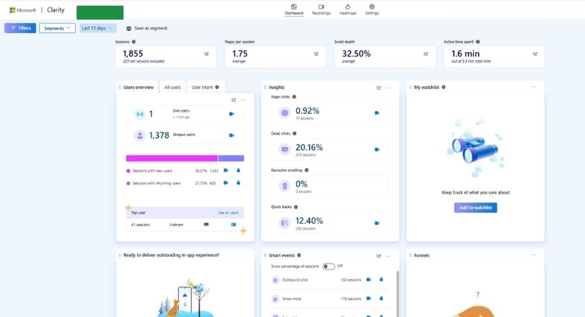
Task: Open the Last 13 days date range dropdown
Action: 97,28
